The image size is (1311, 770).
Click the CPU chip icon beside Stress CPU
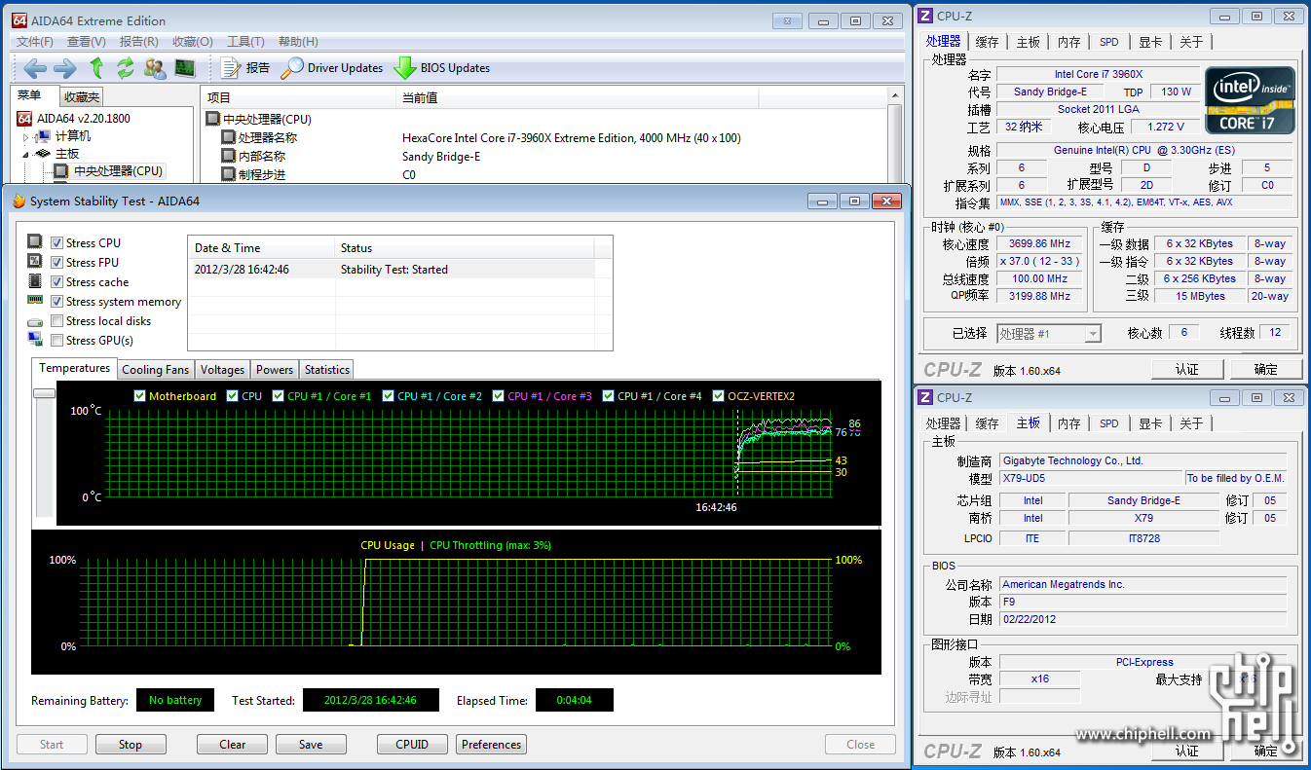pos(35,242)
